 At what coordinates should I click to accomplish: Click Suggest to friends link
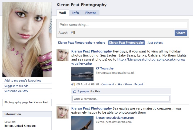pyautogui.click(x=16, y=86)
